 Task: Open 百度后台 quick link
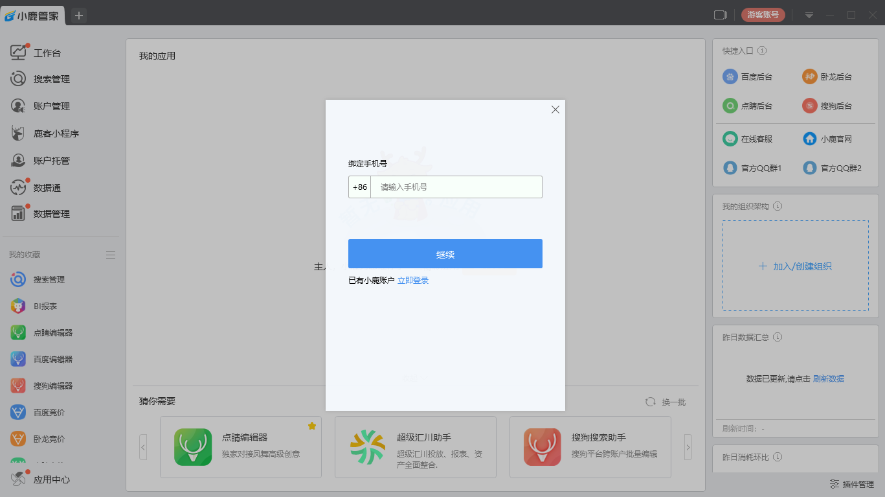748,76
